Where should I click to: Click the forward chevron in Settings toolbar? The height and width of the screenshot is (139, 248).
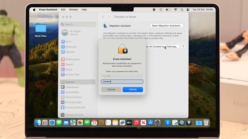tap(109, 17)
